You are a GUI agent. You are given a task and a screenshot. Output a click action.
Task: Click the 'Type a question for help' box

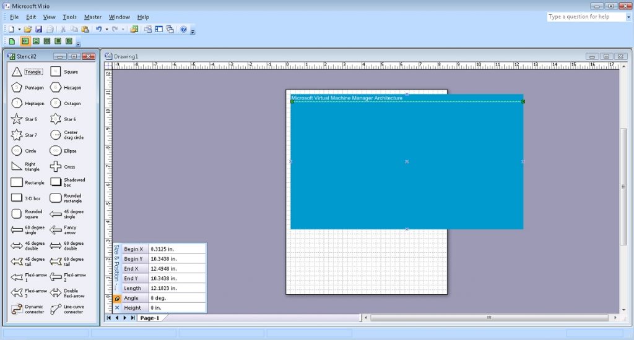(586, 17)
